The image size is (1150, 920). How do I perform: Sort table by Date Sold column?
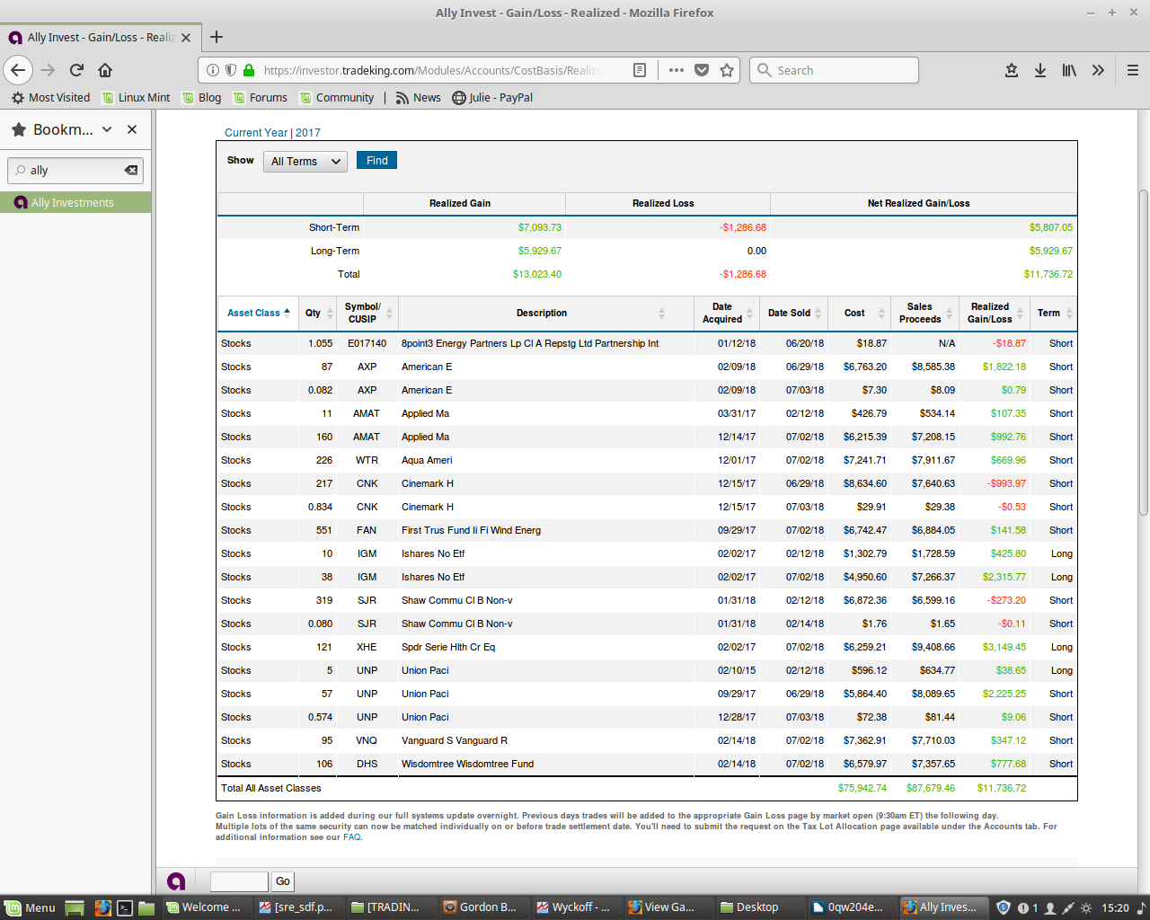[x=794, y=313]
